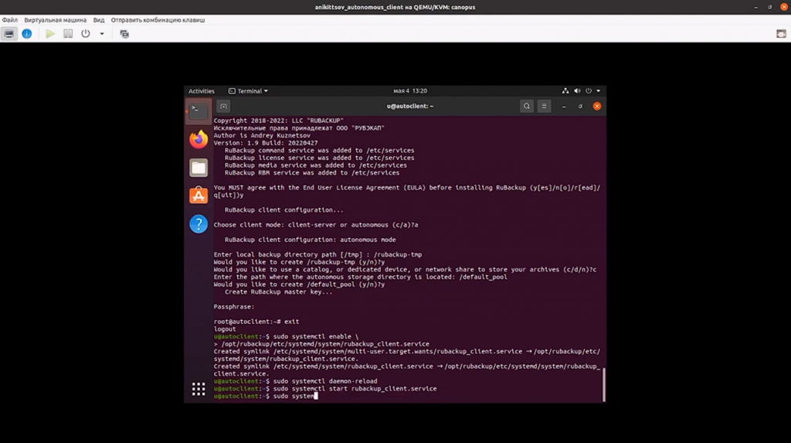Switch VM viewer to fullscreen
791x443 pixels.
pyautogui.click(x=781, y=34)
